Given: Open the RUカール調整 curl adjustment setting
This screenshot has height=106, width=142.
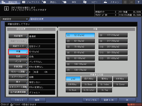Looking at the screenshot, I should pyautogui.click(x=18, y=72).
